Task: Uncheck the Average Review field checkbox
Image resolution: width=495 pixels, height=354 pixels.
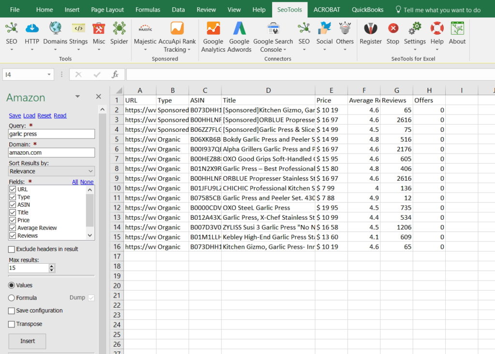Action: pyautogui.click(x=13, y=228)
